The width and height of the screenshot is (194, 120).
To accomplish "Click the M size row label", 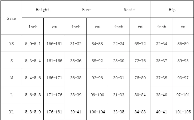I will click(x=11, y=77).
